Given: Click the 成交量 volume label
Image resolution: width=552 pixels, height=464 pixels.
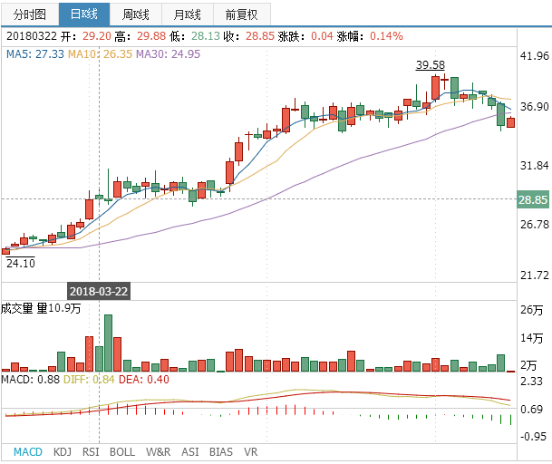Looking at the screenshot, I should click(17, 308).
